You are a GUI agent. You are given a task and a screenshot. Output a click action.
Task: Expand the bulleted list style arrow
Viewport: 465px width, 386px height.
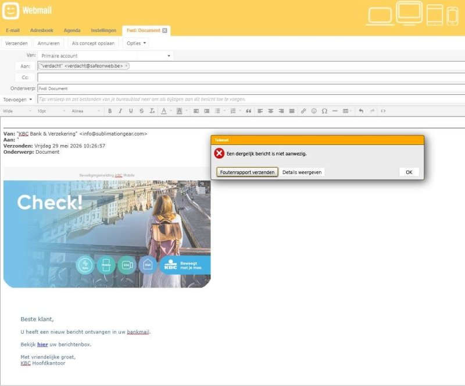(224, 111)
